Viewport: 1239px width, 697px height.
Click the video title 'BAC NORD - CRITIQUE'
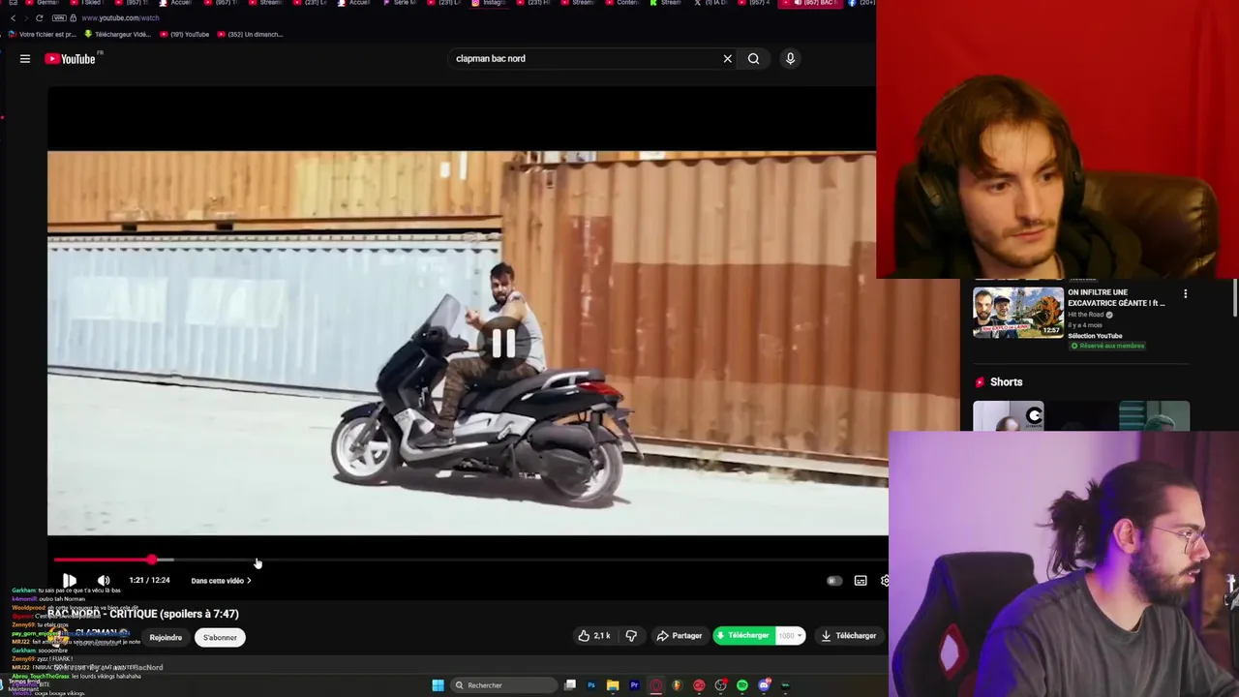click(x=143, y=614)
